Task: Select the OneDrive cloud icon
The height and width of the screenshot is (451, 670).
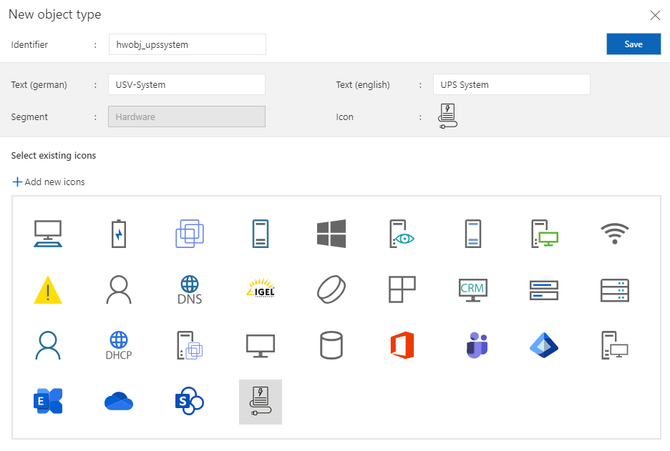Action: coord(119,402)
